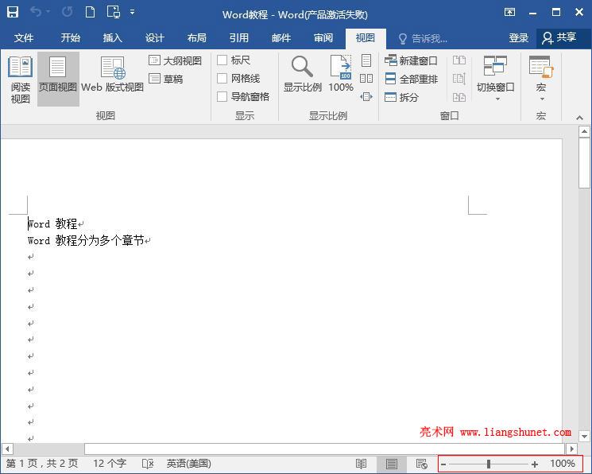The image size is (592, 474).
Task: Click the New blank document icon
Action: pos(91,12)
